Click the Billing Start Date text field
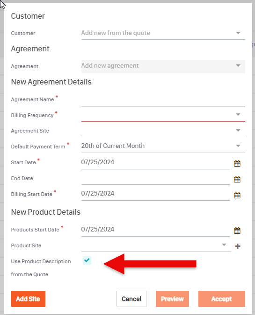The image size is (255, 315). (155, 194)
